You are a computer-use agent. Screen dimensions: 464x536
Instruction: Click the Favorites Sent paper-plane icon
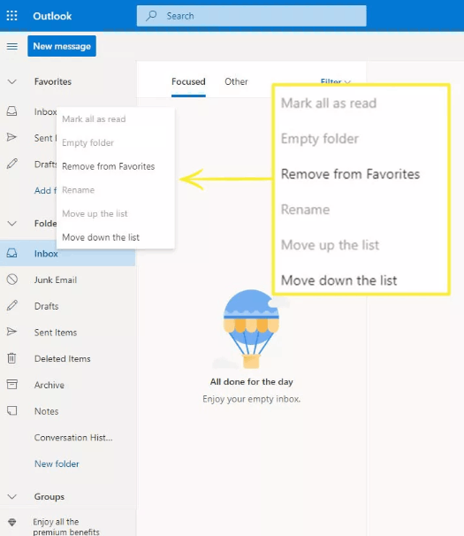click(12, 137)
